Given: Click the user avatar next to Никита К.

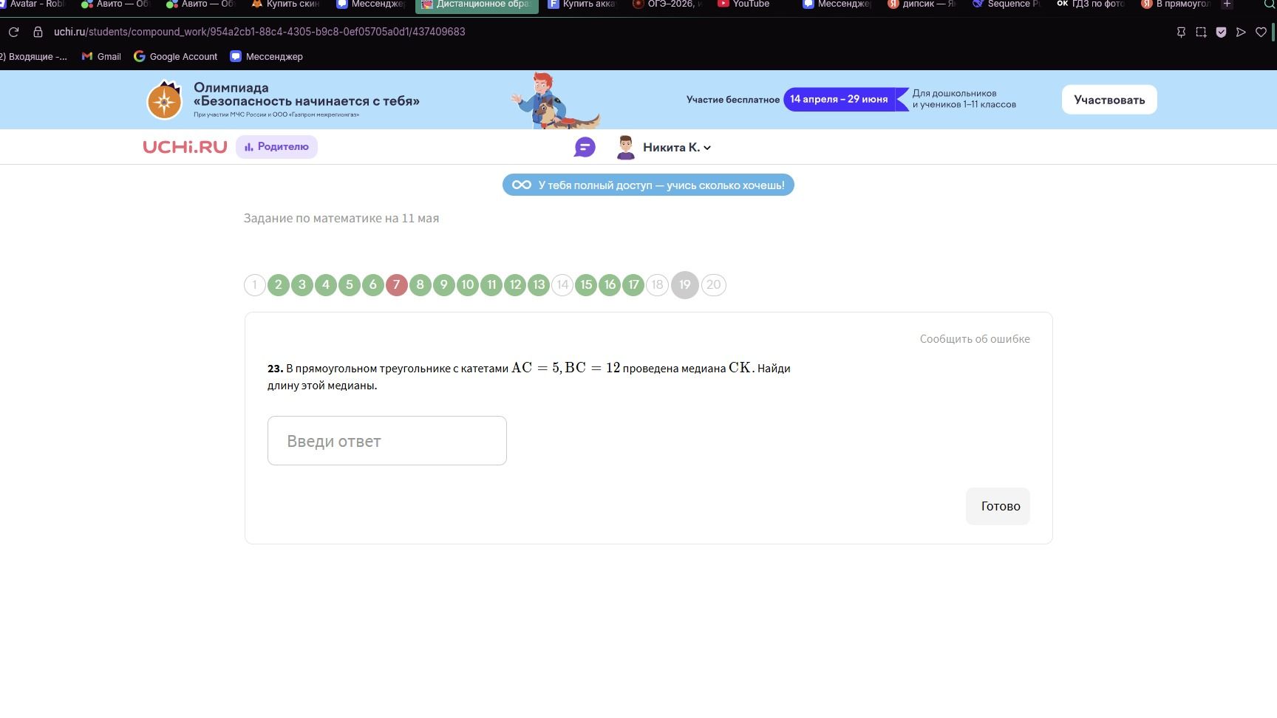Looking at the screenshot, I should (626, 147).
